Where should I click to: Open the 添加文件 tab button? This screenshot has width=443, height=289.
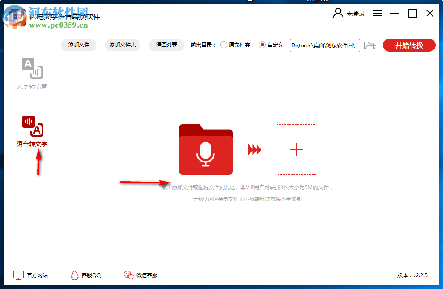pyautogui.click(x=79, y=45)
